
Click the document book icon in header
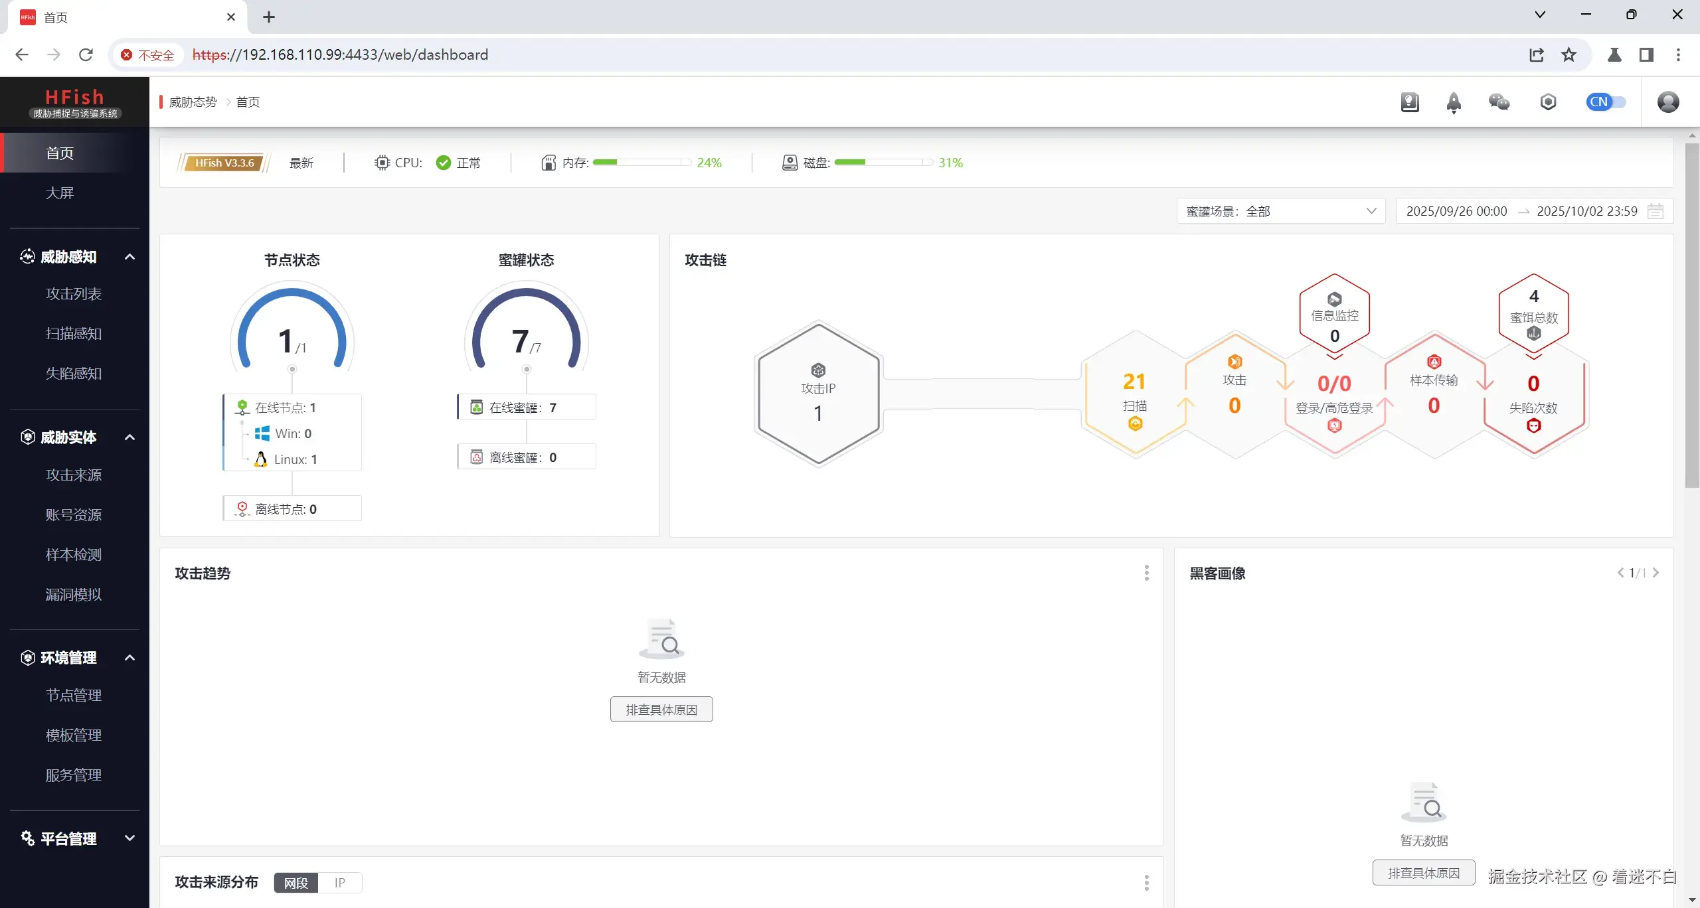[x=1409, y=102]
